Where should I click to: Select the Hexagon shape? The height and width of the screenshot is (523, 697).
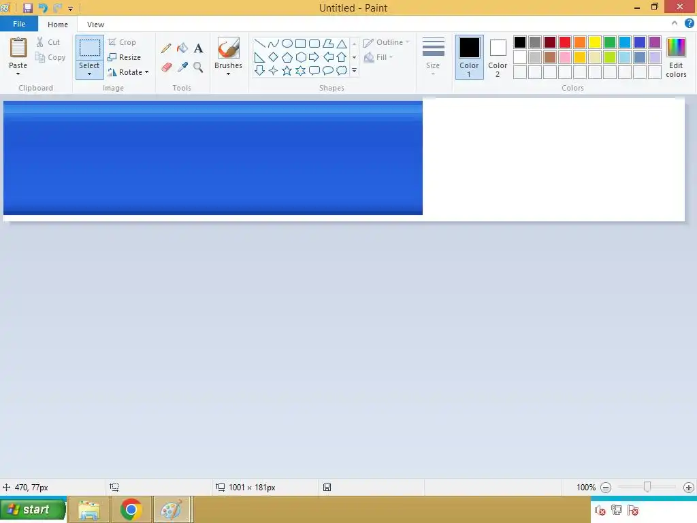(301, 57)
